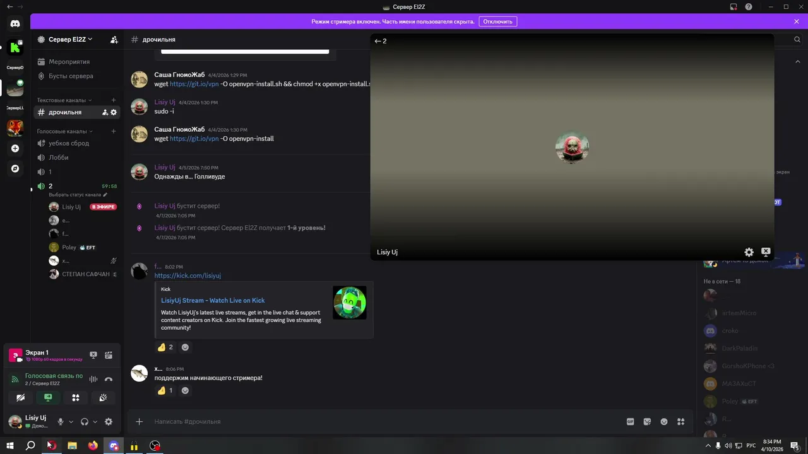Dismiss the streamer mode banner
The width and height of the screenshot is (808, 454).
pos(797,21)
